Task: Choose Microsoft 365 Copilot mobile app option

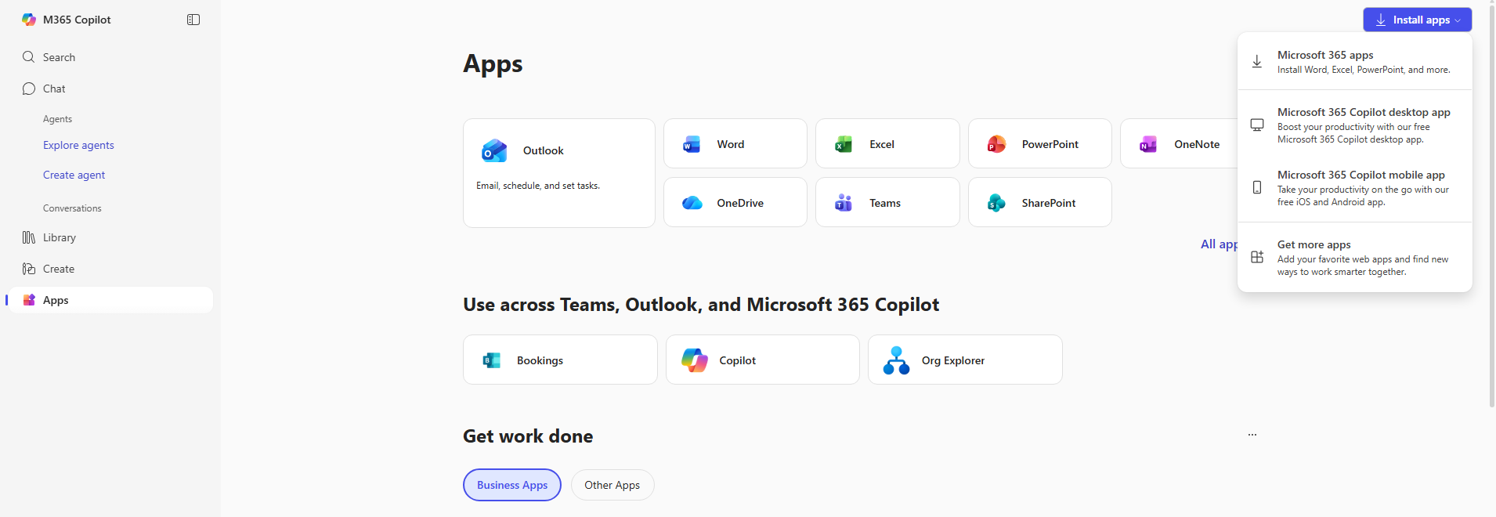Action: pyautogui.click(x=1355, y=188)
